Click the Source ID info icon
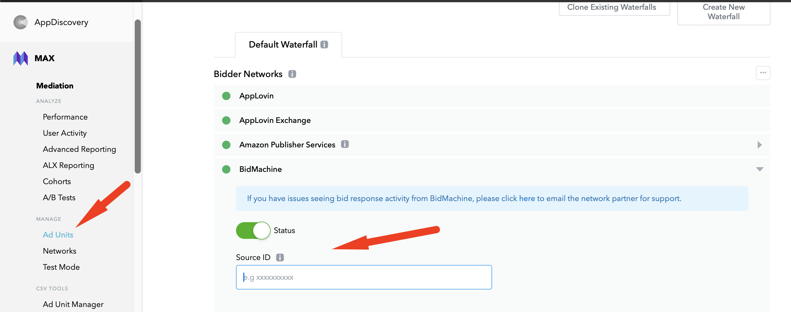Screen dimensions: 791x312 click(280, 257)
